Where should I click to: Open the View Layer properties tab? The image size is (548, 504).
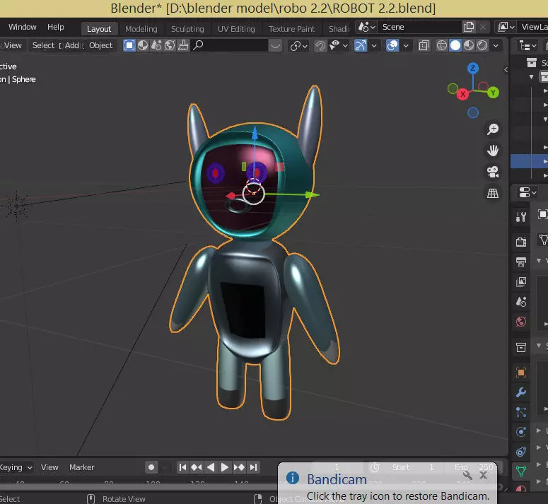520,282
